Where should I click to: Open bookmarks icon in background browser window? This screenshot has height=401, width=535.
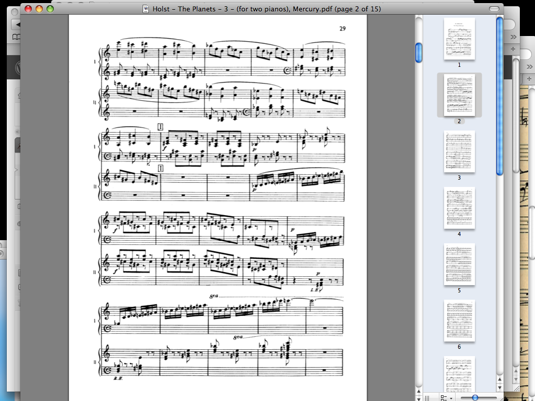click(16, 37)
